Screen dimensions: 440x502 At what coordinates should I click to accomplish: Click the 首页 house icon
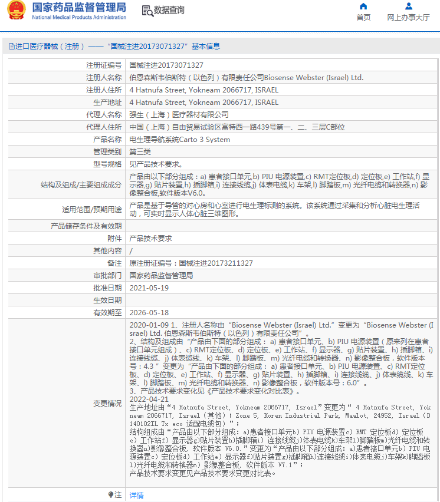(363, 6)
